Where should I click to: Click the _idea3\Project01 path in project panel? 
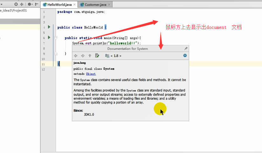click(x=13, y=10)
